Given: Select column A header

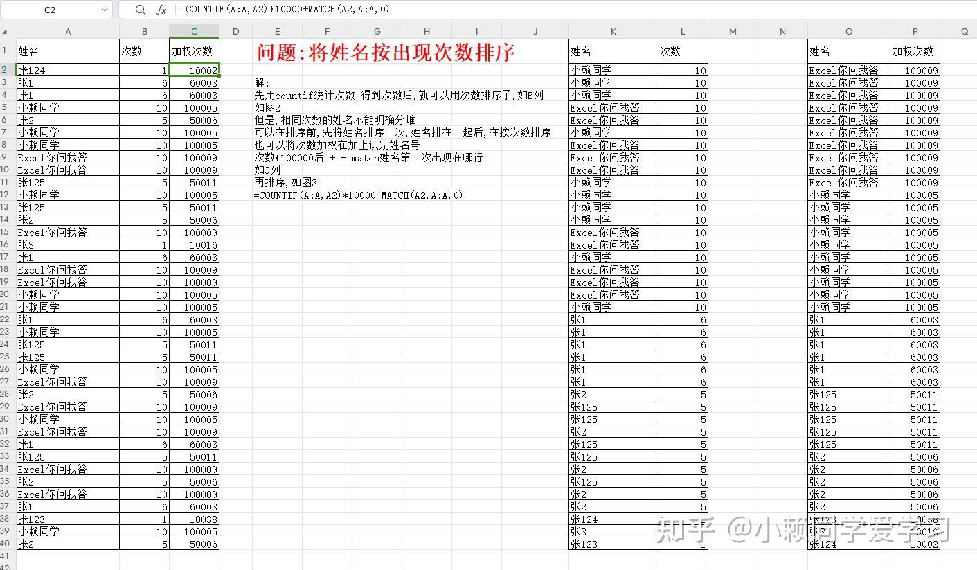Looking at the screenshot, I should (68, 32).
